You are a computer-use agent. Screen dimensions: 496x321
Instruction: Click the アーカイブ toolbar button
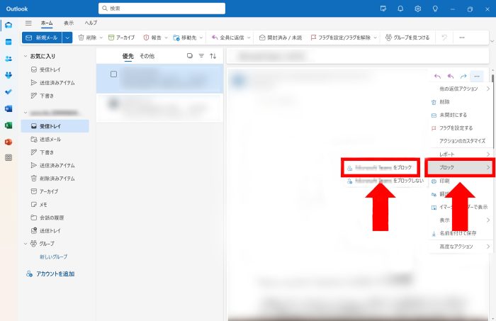124,38
